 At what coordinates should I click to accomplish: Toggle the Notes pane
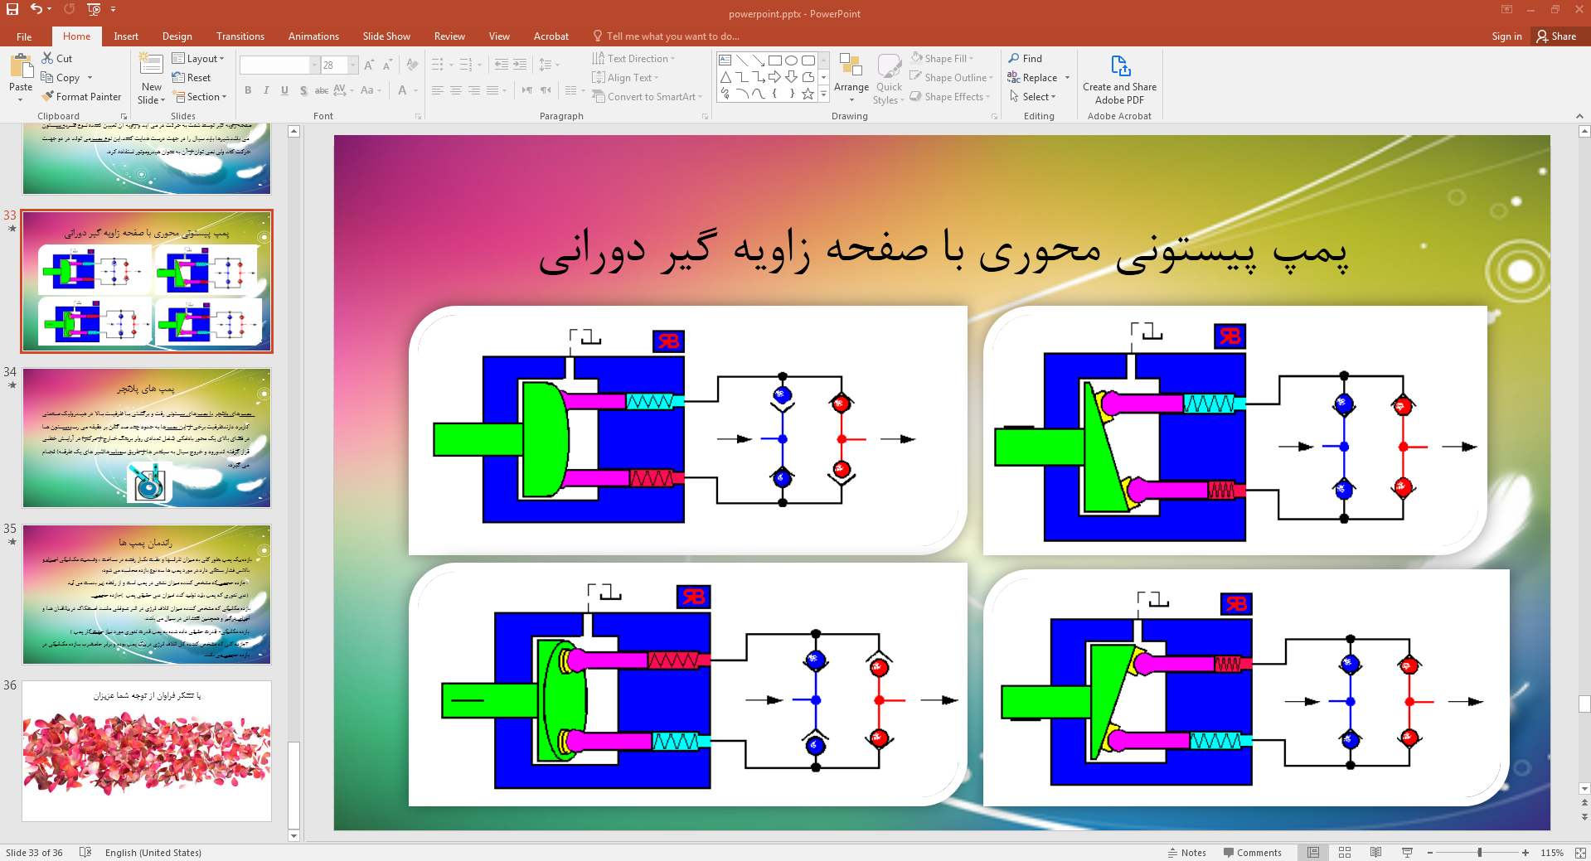tap(1186, 853)
